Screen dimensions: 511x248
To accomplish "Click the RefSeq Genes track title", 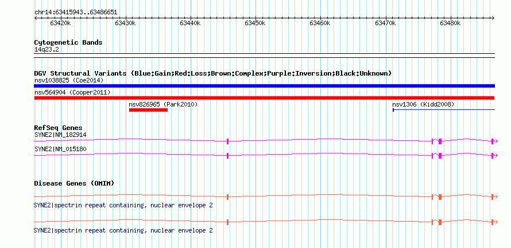I will [x=58, y=128].
